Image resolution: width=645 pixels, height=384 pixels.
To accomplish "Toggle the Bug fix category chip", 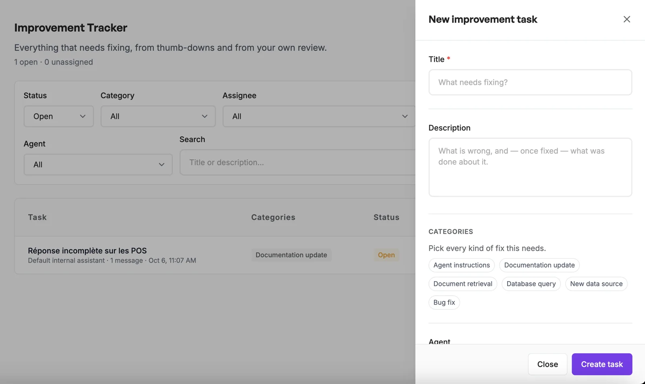I will pyautogui.click(x=444, y=302).
